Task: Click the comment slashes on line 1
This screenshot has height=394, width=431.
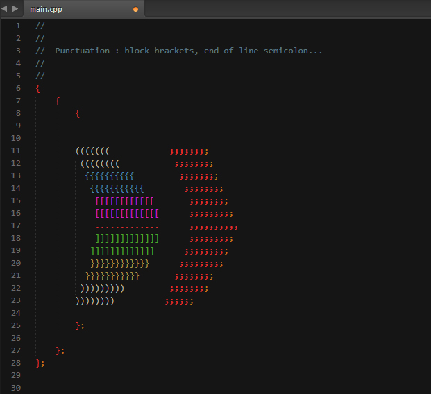Action: [x=40, y=26]
